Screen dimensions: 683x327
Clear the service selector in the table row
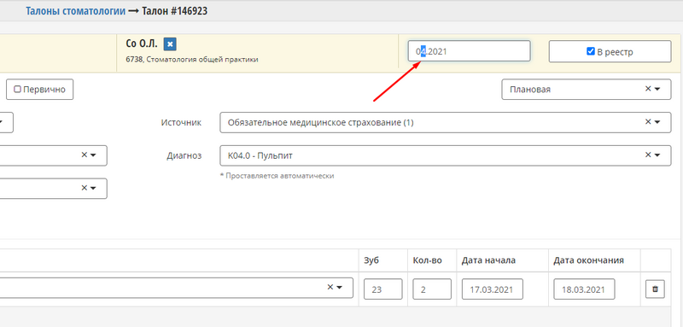pyautogui.click(x=330, y=287)
